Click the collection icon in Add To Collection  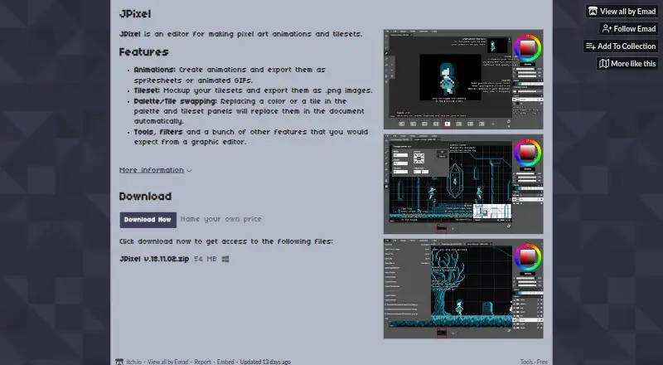(591, 46)
